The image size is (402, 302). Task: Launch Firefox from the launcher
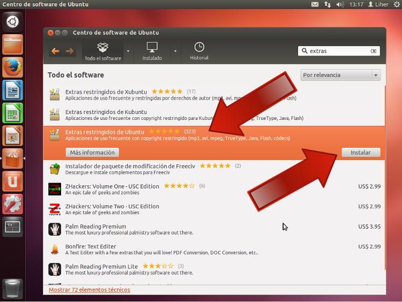click(12, 67)
